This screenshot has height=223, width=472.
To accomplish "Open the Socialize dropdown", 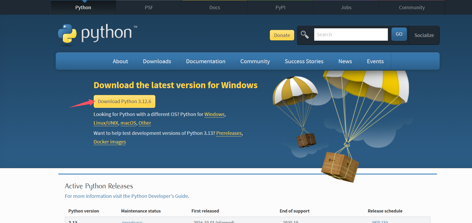I will point(424,35).
